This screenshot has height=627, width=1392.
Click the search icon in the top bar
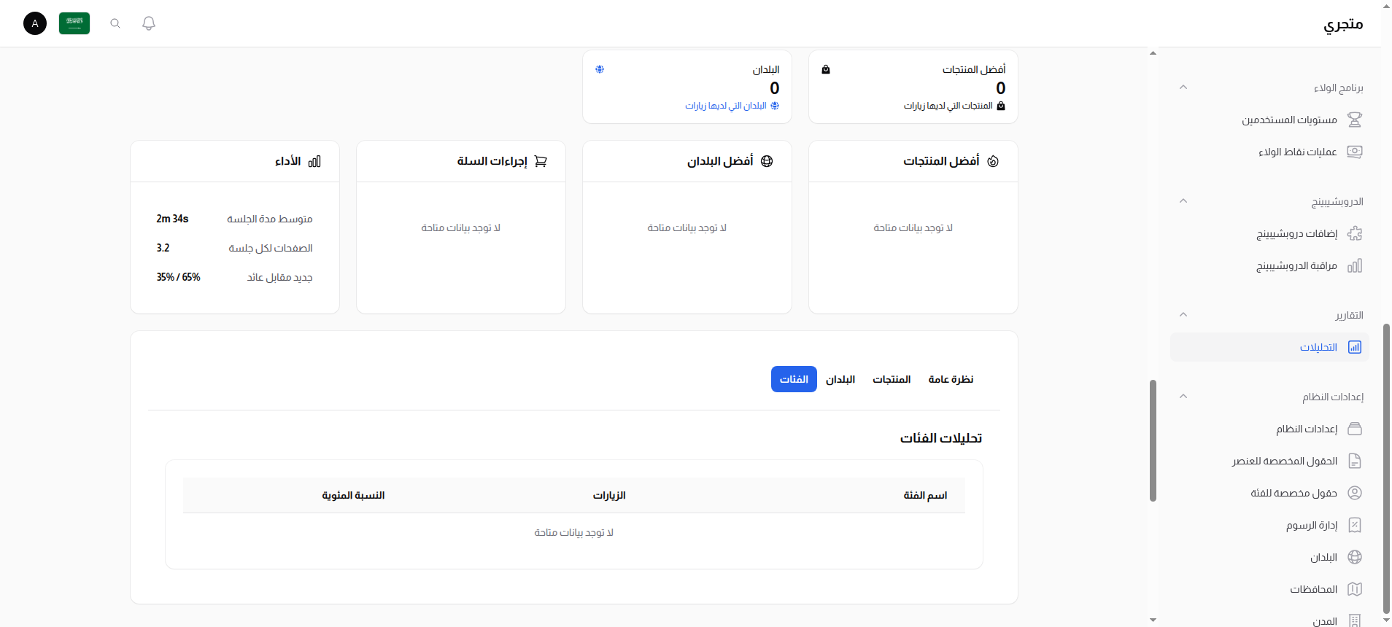click(115, 23)
